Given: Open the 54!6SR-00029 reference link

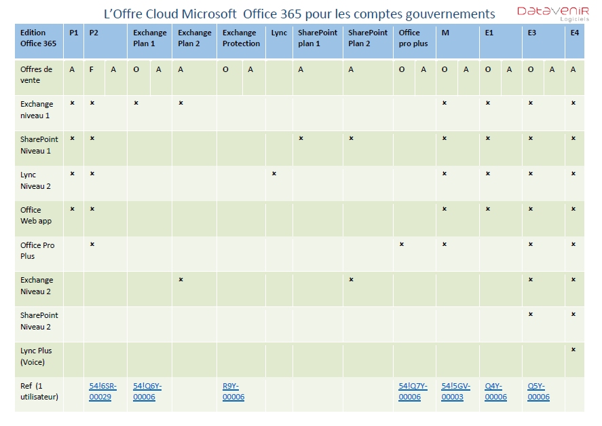Looking at the screenshot, I should pyautogui.click(x=102, y=391).
